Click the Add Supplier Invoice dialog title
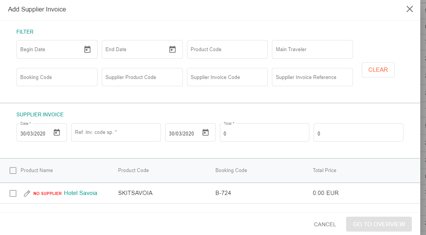This screenshot has height=235, width=426. click(37, 9)
